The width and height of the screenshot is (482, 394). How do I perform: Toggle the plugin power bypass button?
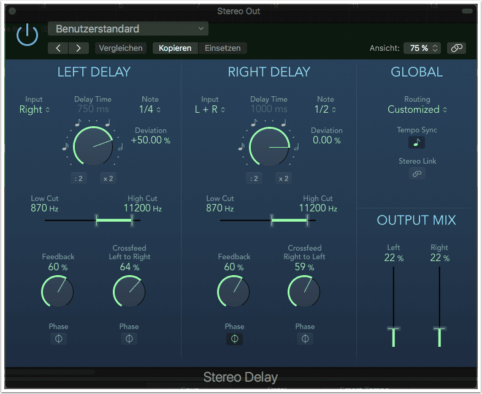point(27,36)
